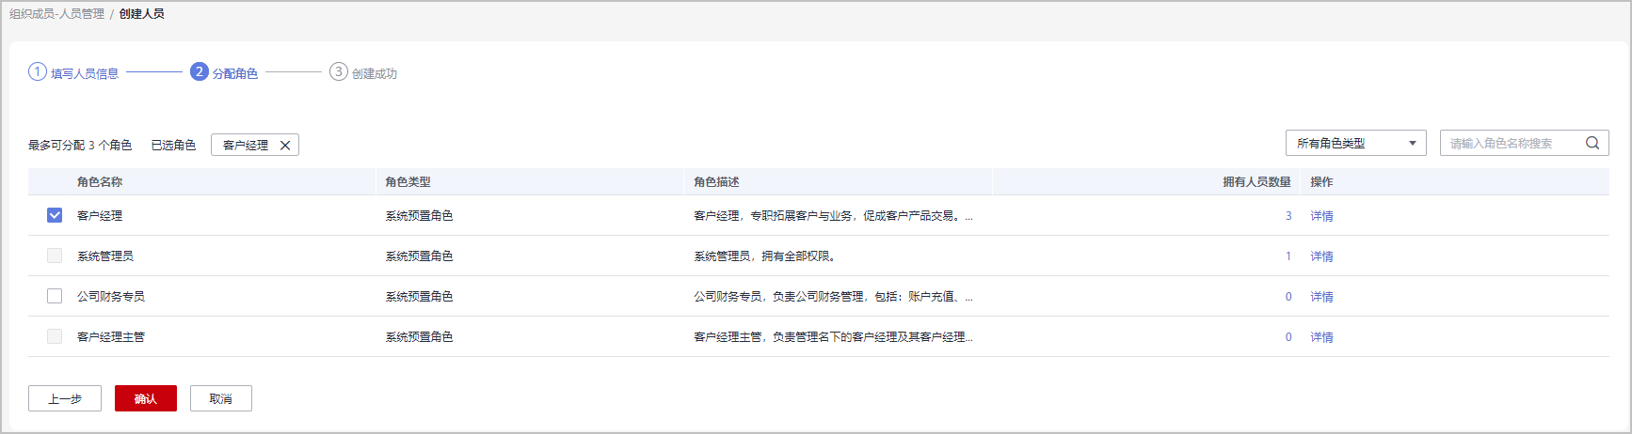Click member count 3 for 客户经理
The width and height of the screenshot is (1632, 434).
click(x=1288, y=216)
